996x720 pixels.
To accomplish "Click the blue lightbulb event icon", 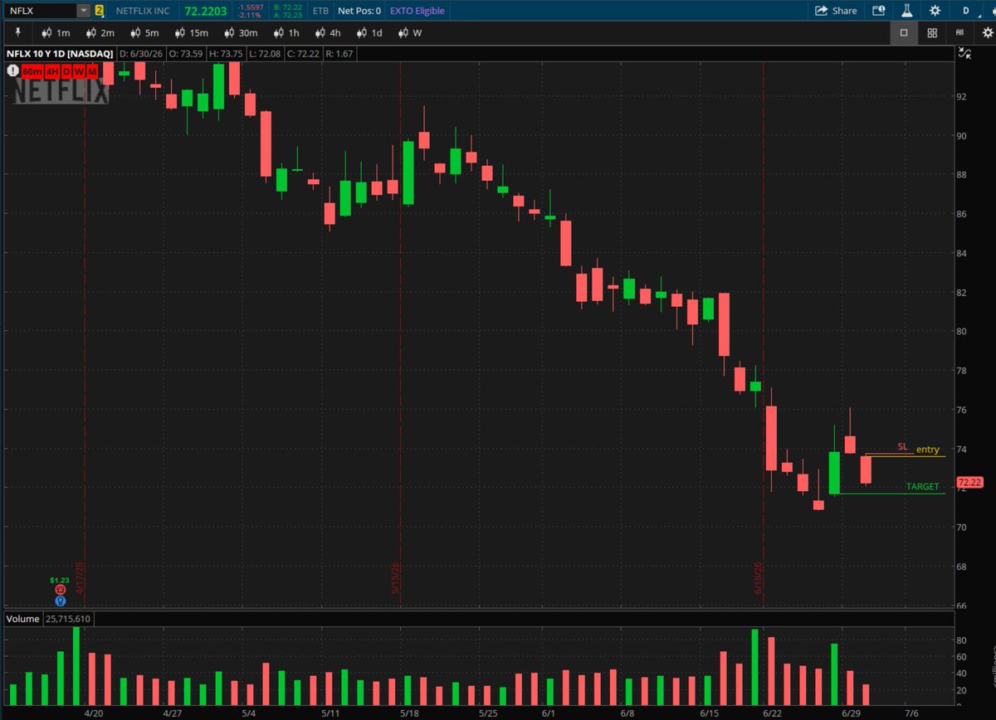I will pos(61,601).
